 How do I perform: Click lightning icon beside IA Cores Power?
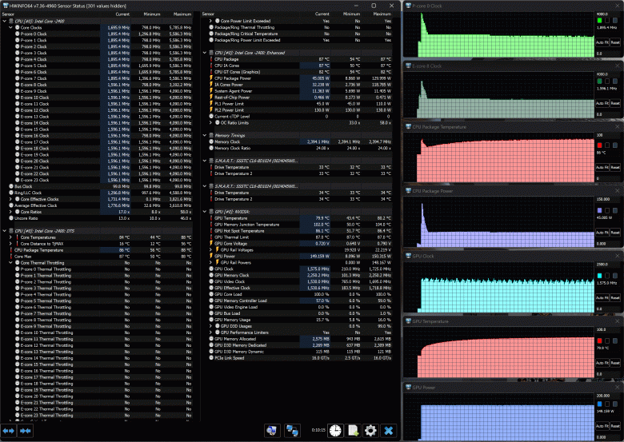click(x=211, y=84)
